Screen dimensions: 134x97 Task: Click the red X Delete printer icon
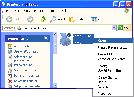coord(10,81)
